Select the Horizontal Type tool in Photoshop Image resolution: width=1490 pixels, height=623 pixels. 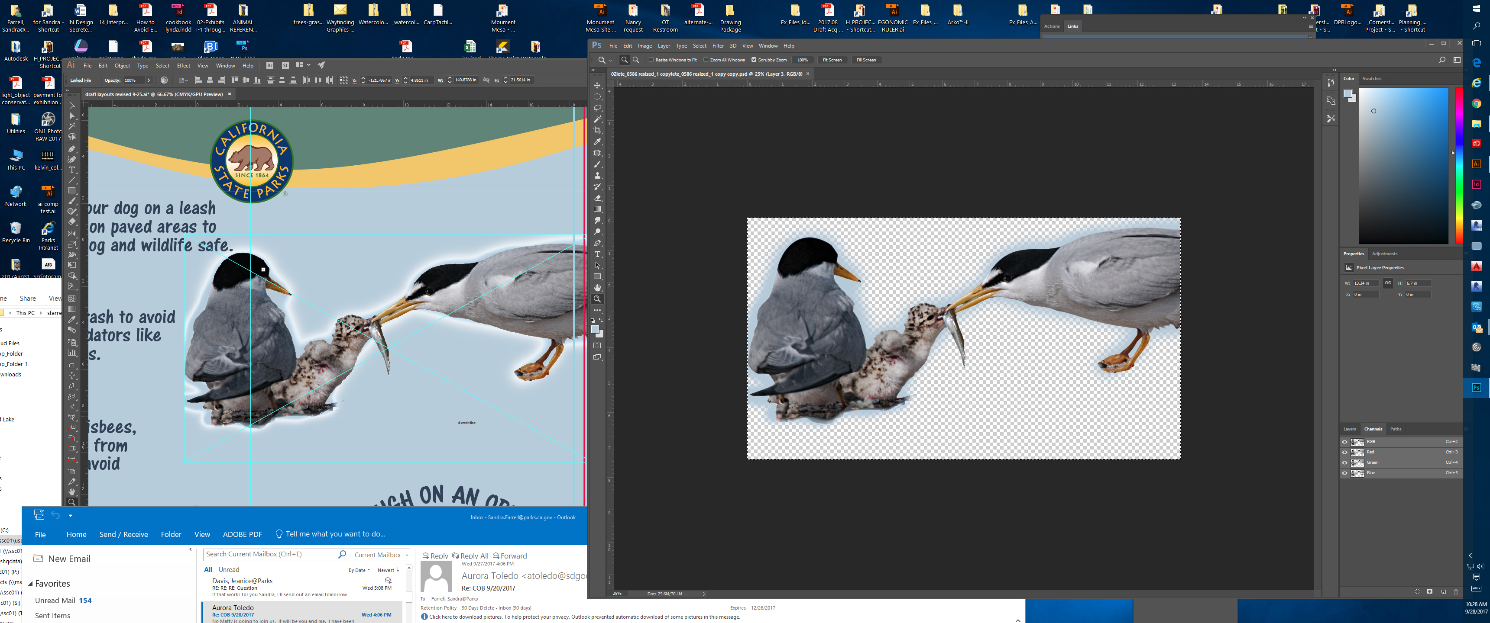pos(597,254)
